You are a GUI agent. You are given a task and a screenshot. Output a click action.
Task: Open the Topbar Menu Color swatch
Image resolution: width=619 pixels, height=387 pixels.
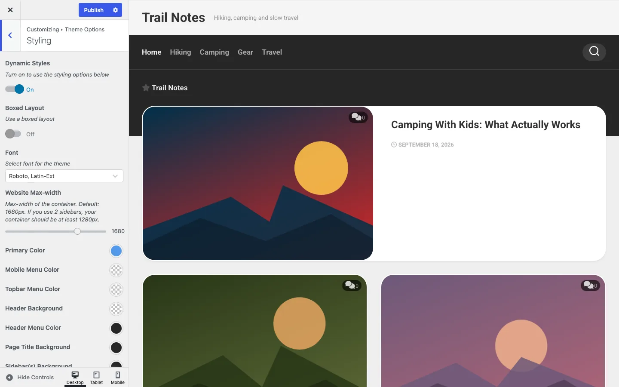pos(116,289)
